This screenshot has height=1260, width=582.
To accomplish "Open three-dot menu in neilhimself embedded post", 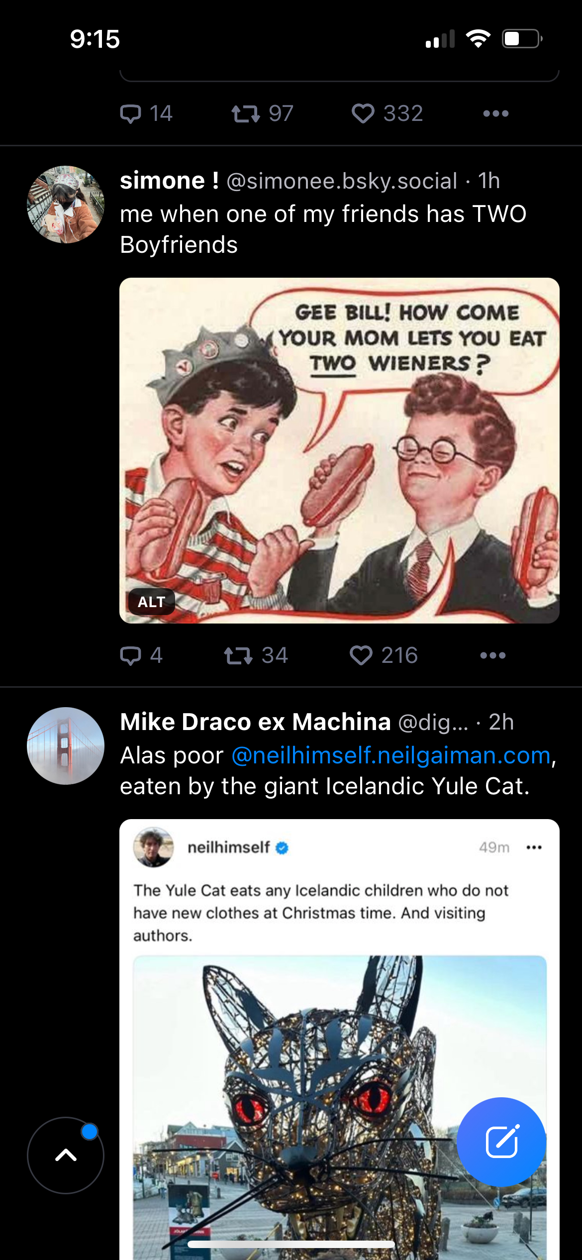I will [534, 847].
